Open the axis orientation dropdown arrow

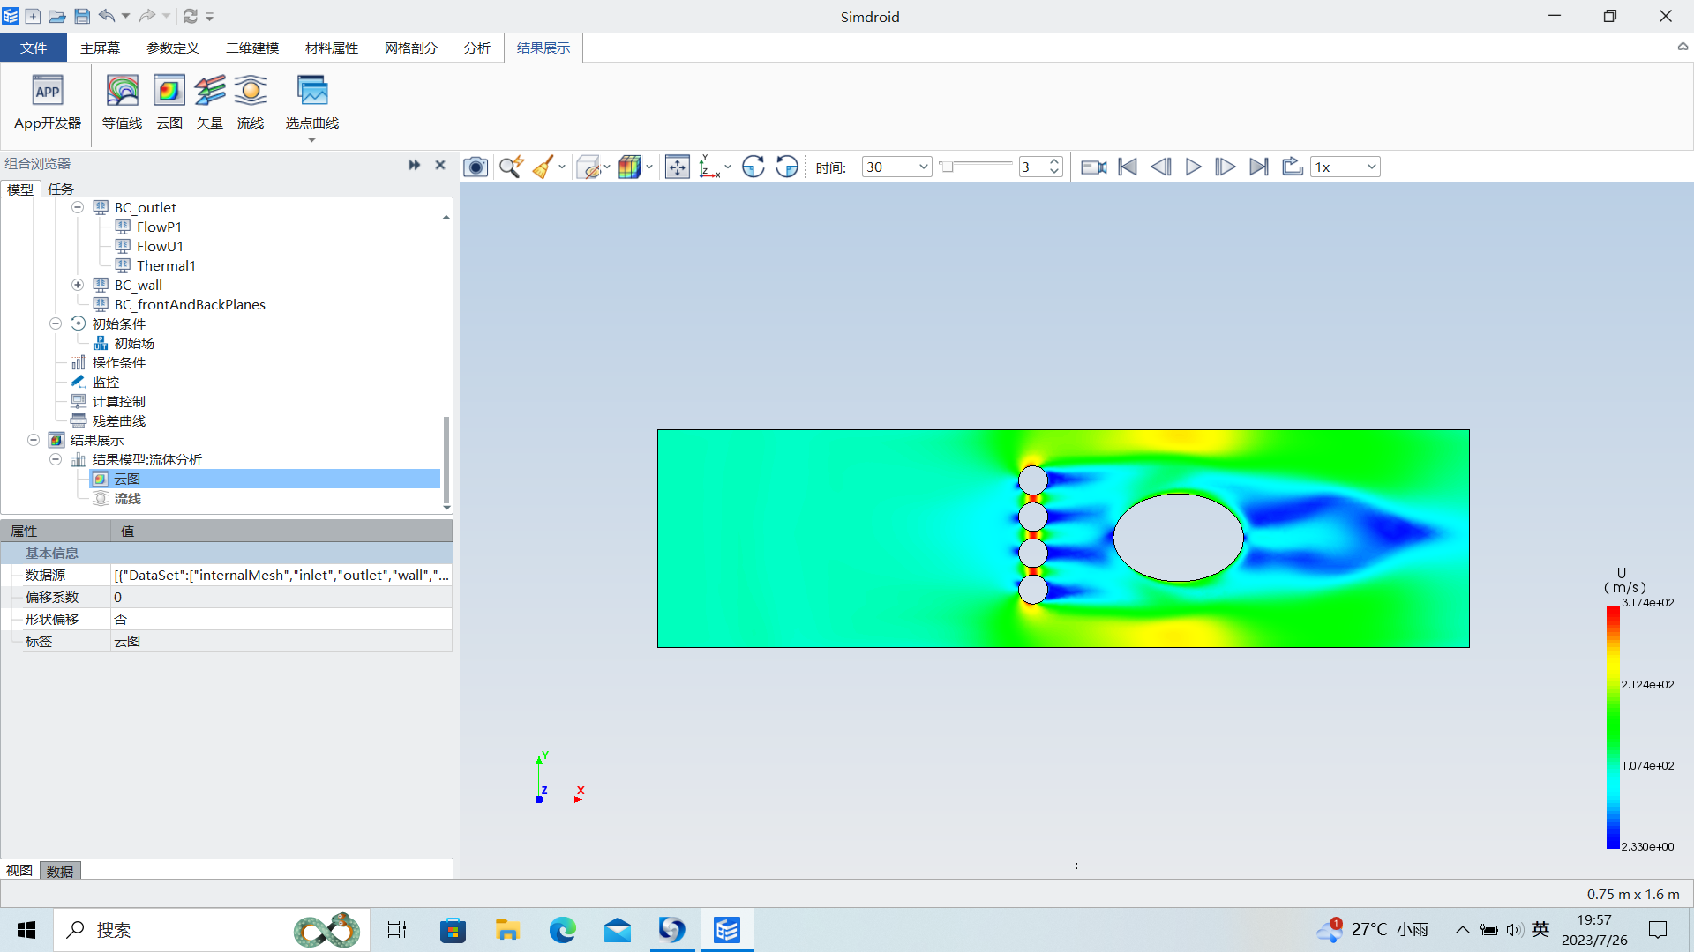(728, 167)
